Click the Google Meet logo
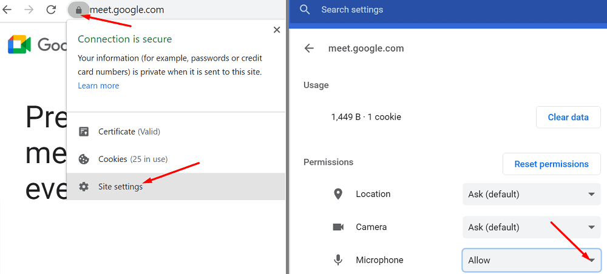Image resolution: width=607 pixels, height=274 pixels. point(19,44)
